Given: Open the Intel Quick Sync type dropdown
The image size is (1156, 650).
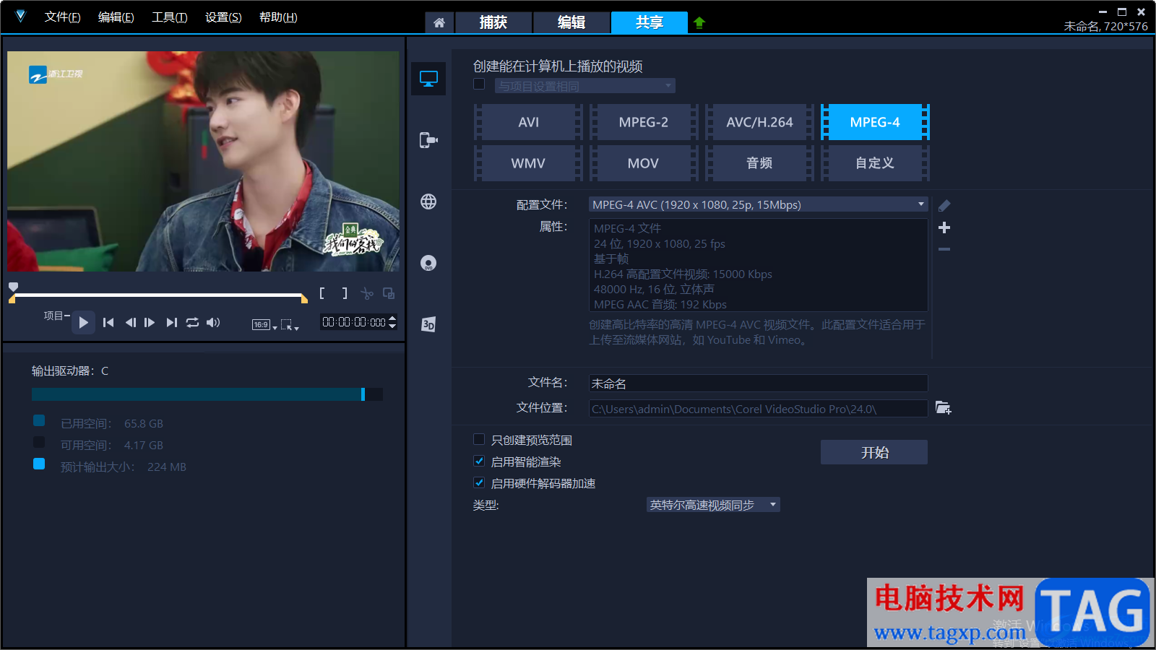Looking at the screenshot, I should [x=713, y=505].
